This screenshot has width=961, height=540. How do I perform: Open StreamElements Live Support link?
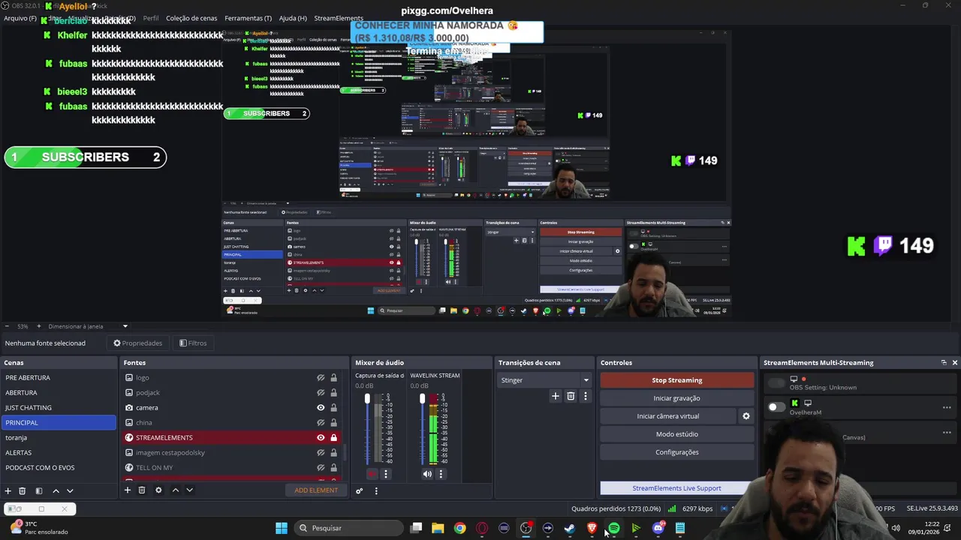(x=676, y=488)
